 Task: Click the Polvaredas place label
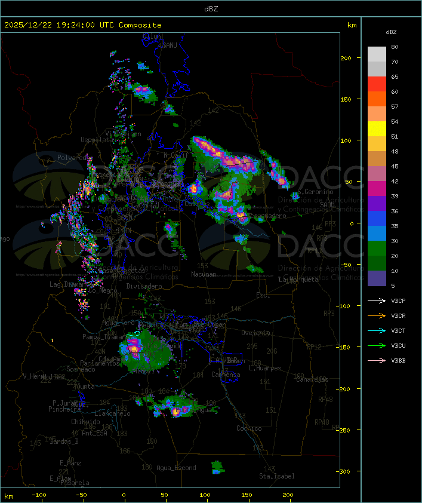point(74,158)
